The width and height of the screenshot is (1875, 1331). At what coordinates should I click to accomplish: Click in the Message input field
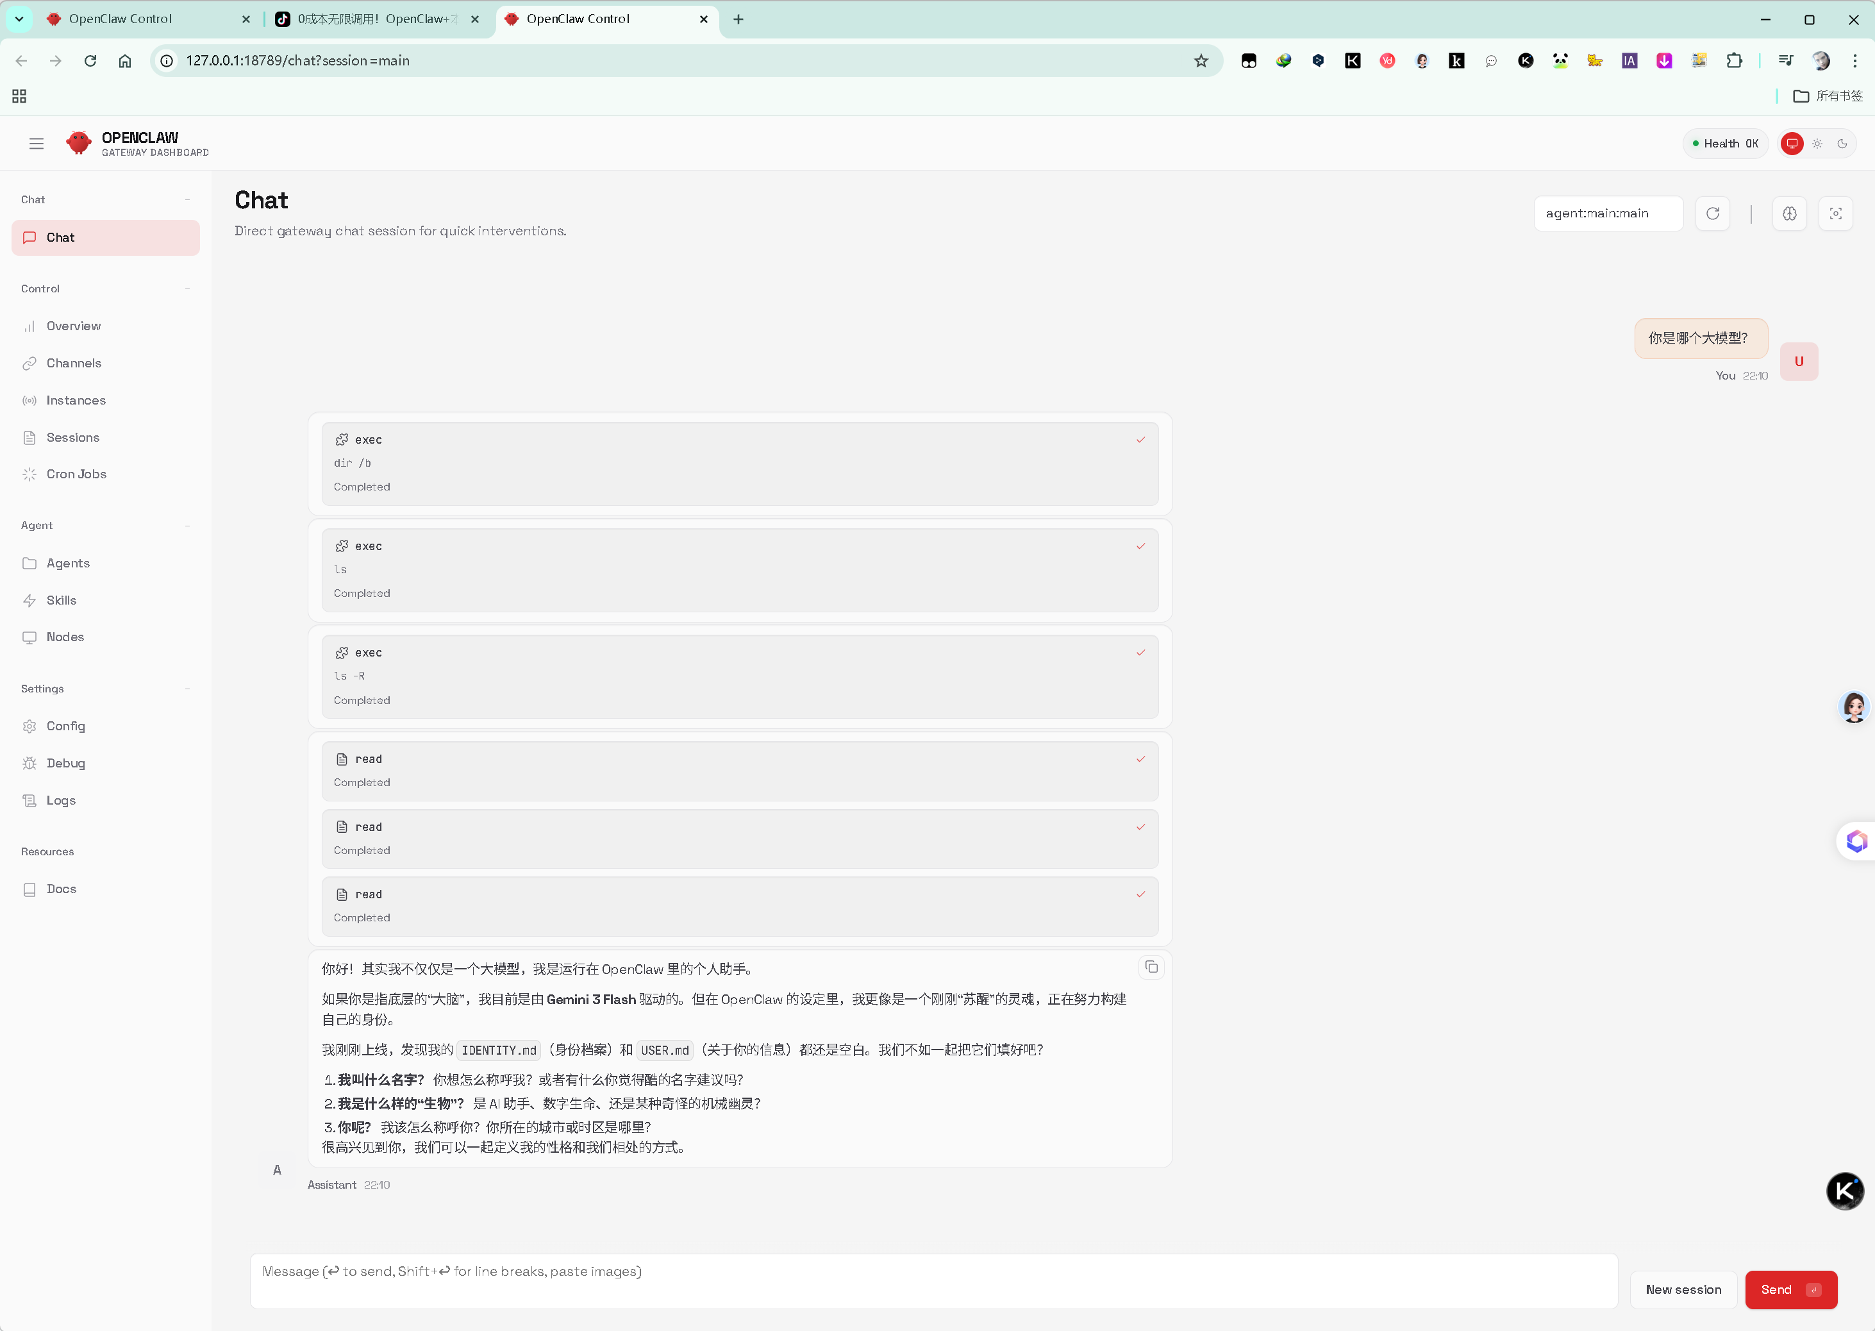pos(933,1279)
